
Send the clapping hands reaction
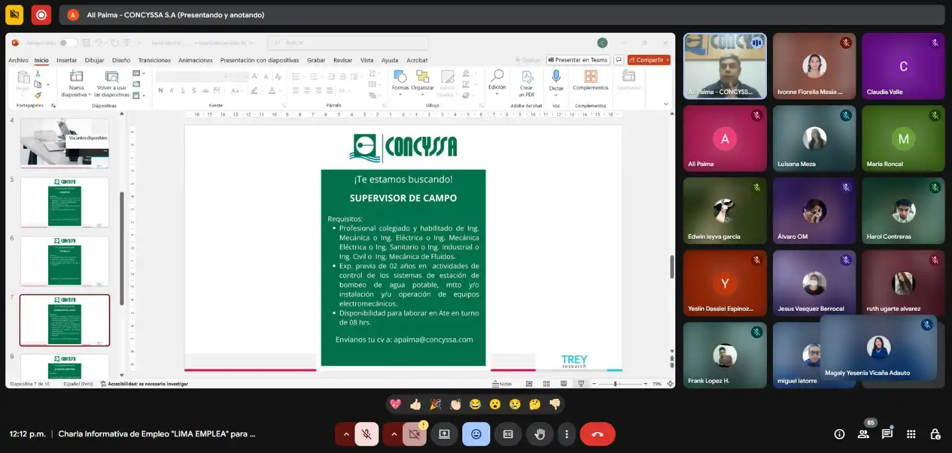point(455,404)
